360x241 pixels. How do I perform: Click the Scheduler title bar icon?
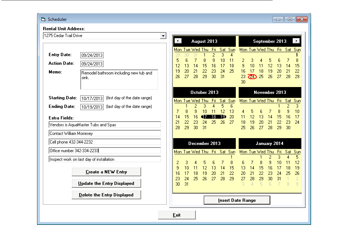pyautogui.click(x=43, y=19)
